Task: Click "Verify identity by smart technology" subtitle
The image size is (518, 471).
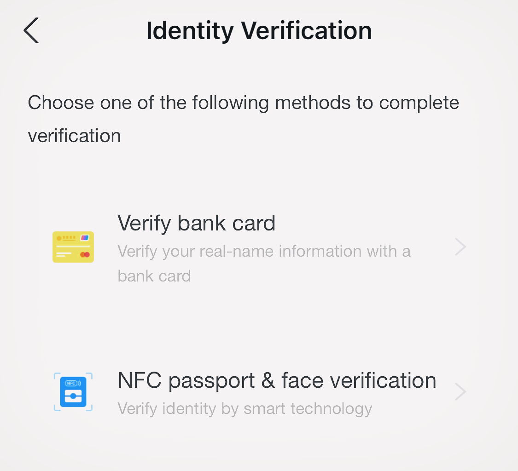Action: click(x=244, y=408)
